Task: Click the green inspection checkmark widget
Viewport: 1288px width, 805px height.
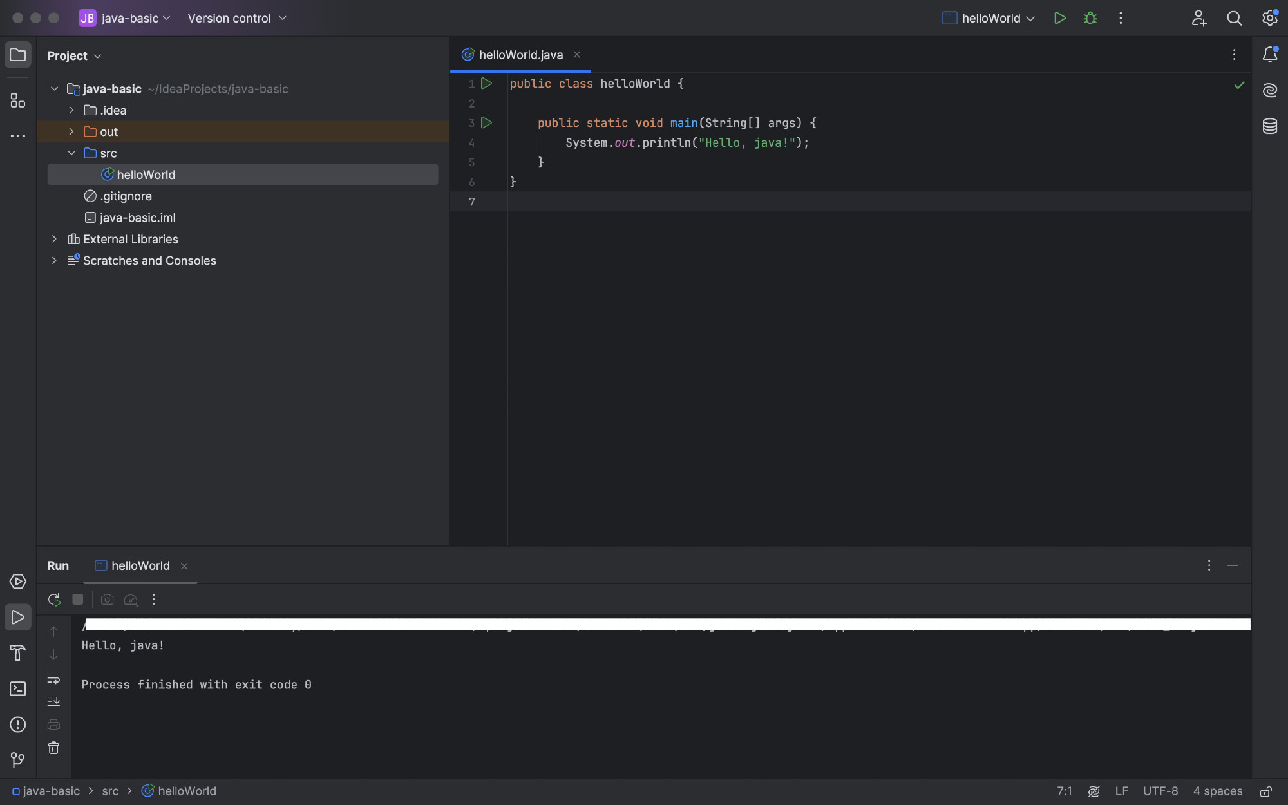Action: pyautogui.click(x=1239, y=85)
